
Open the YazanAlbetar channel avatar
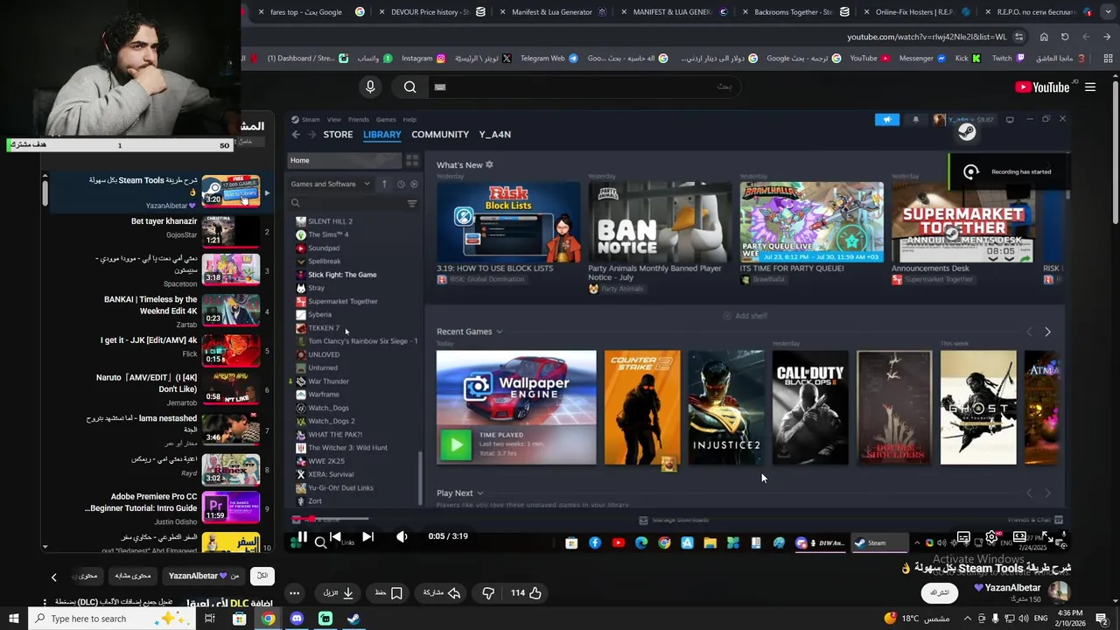pyautogui.click(x=1059, y=592)
